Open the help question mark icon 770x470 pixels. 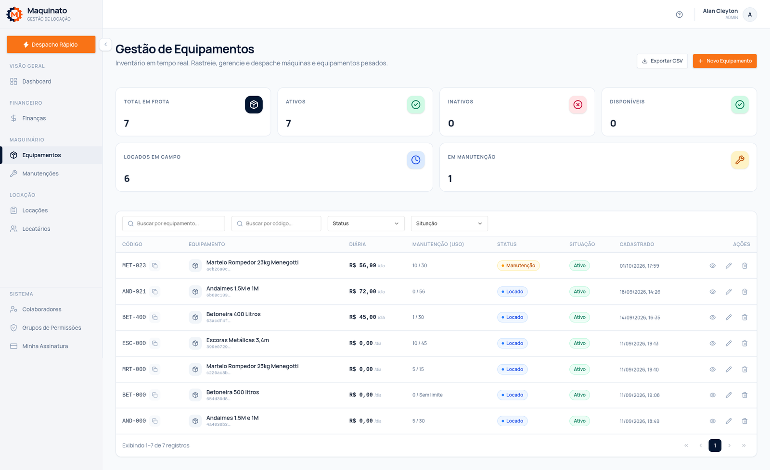679,14
